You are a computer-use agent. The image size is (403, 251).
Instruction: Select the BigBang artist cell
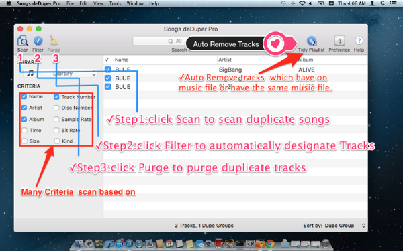230,70
